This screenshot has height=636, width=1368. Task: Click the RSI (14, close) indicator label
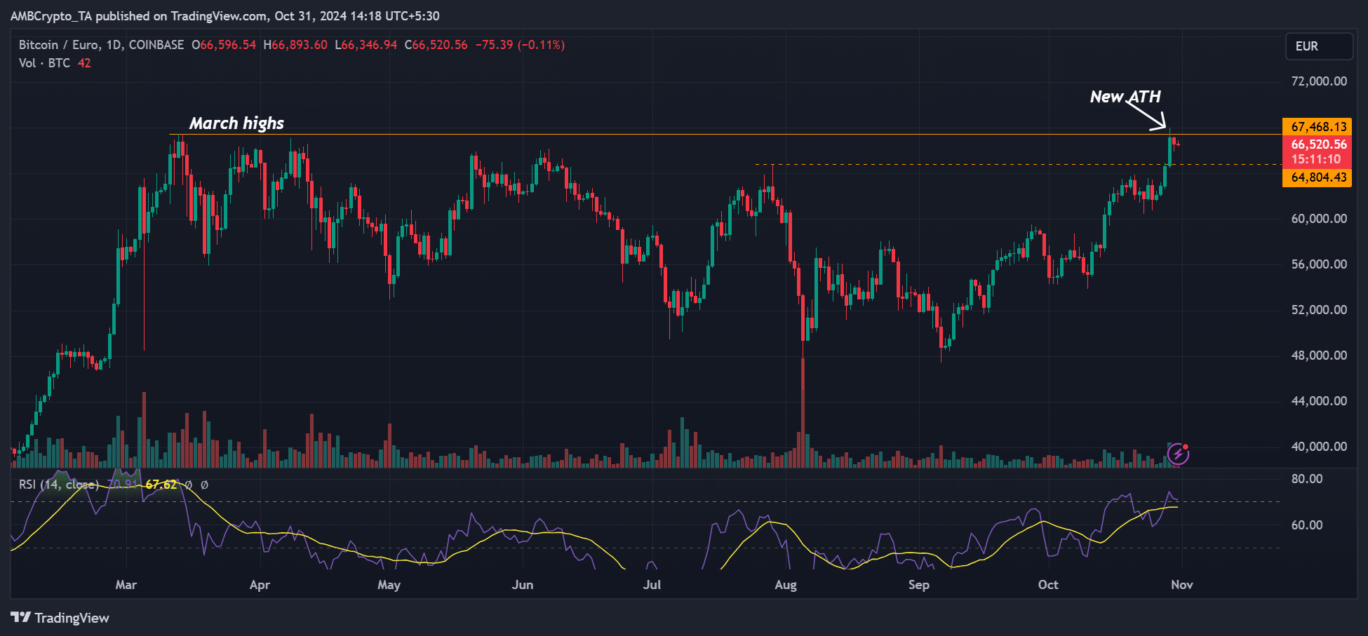pos(59,485)
